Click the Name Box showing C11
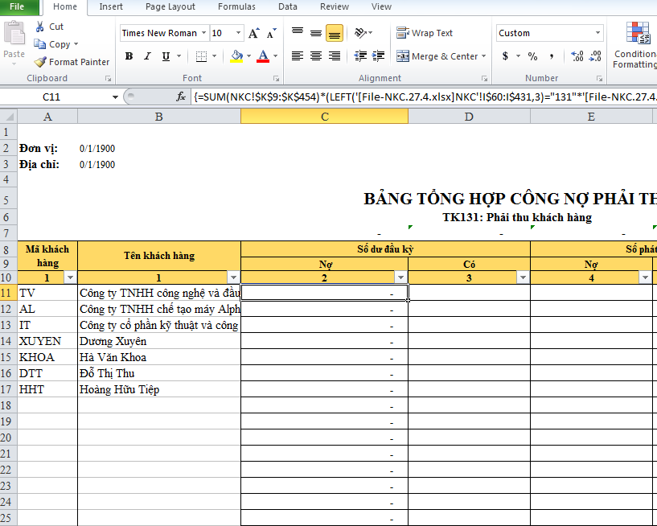Image resolution: width=657 pixels, height=526 pixels. point(51,97)
